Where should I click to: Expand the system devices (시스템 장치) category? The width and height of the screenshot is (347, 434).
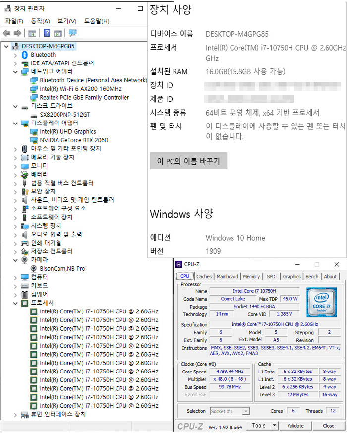[15, 226]
